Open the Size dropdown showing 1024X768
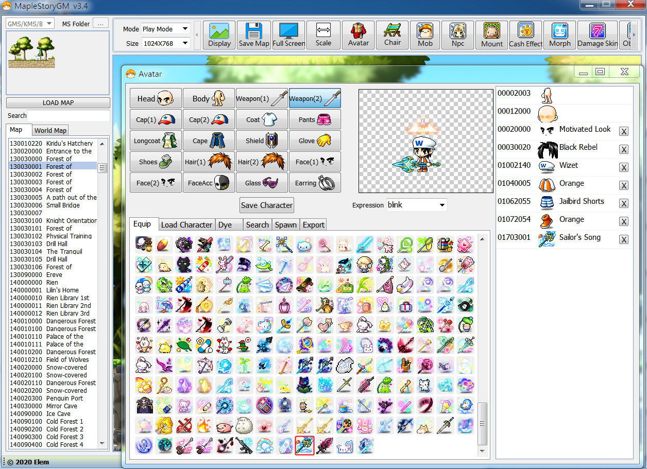This screenshot has height=469, width=647. (166, 43)
